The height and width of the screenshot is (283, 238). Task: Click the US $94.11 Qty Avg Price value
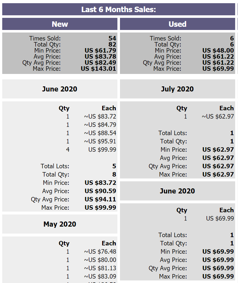point(100,199)
